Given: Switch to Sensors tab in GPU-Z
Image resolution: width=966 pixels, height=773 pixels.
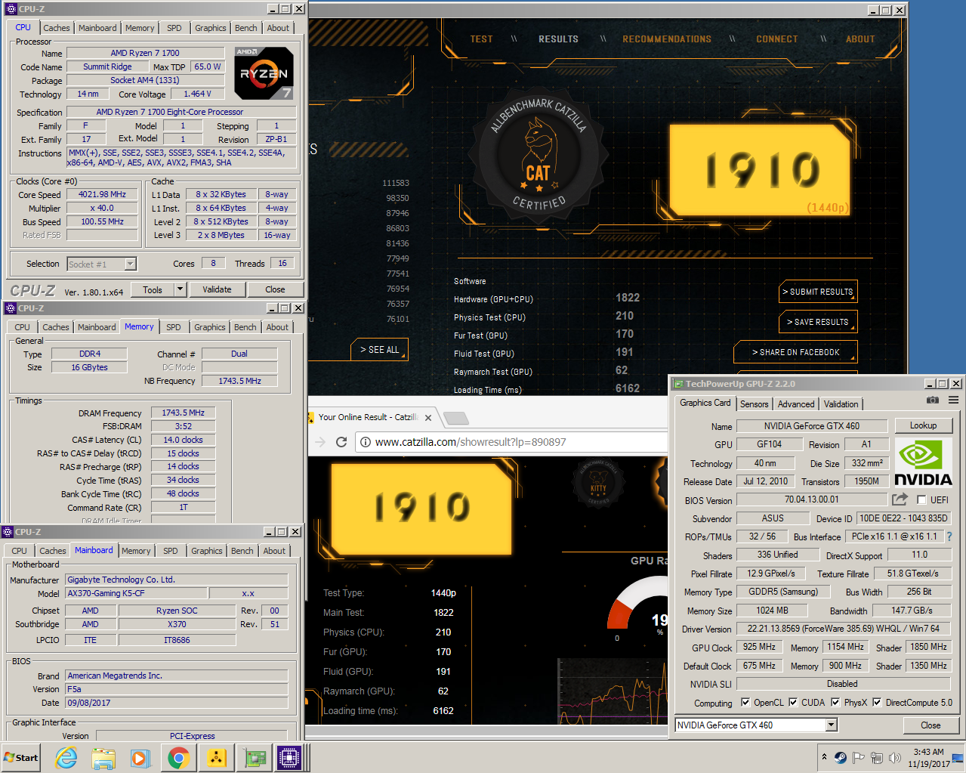Looking at the screenshot, I should pos(754,404).
